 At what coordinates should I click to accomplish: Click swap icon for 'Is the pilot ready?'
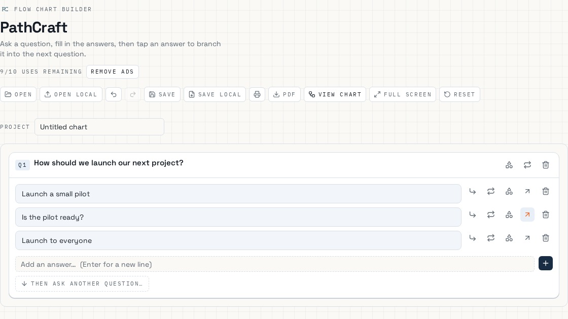coord(491,215)
